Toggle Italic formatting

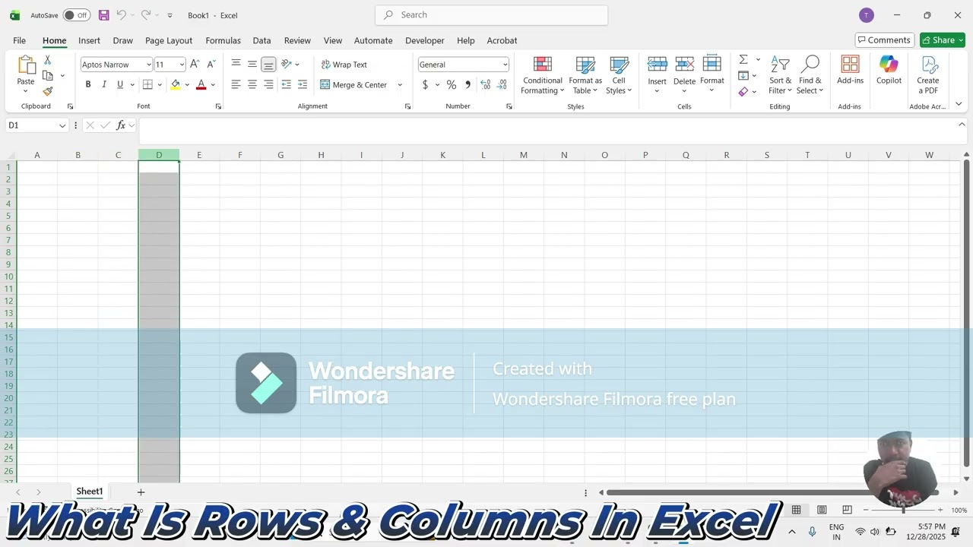(x=104, y=84)
